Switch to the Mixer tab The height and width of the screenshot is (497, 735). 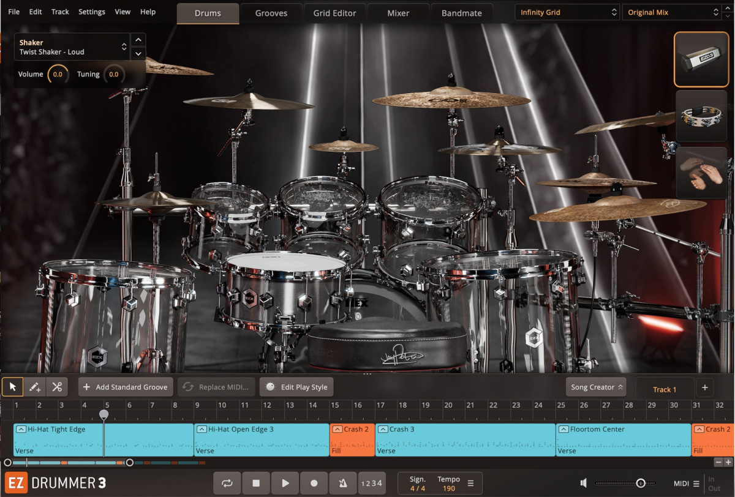[x=398, y=12]
